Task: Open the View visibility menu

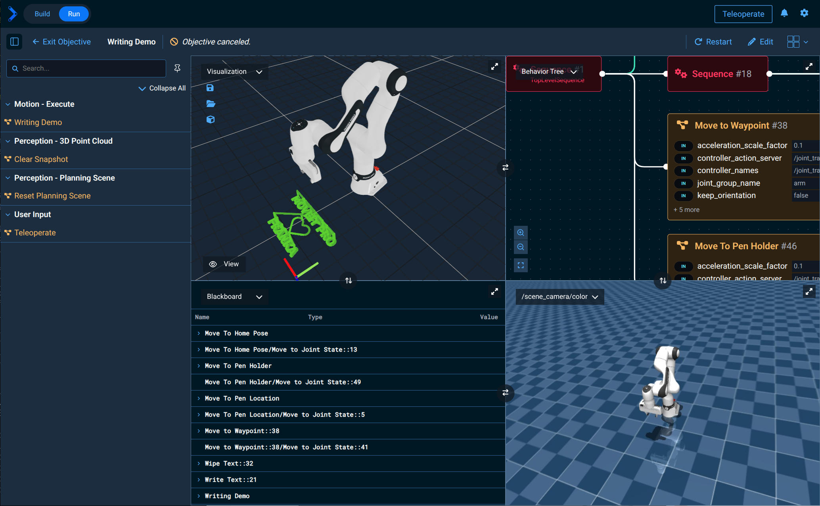Action: 224,264
